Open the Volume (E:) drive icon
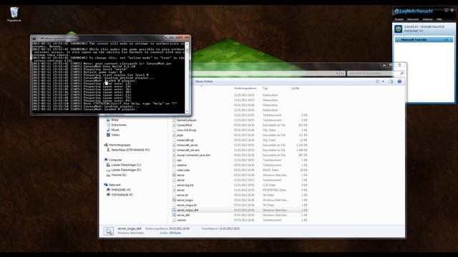This screenshot has width=458, height=257. click(108, 175)
